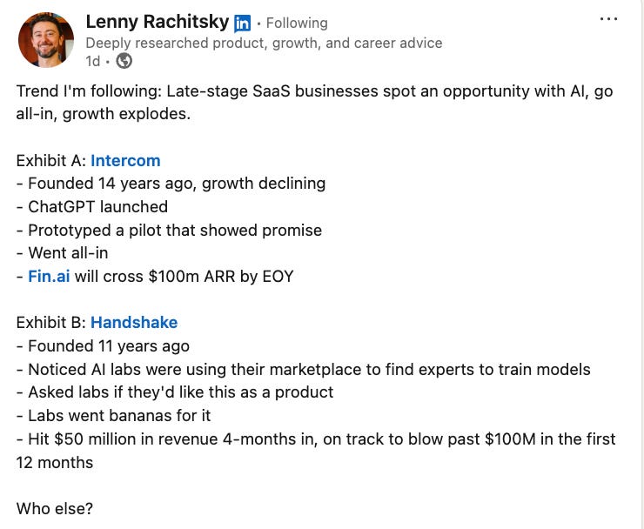Open the Handshake company link
This screenshot has height=529, width=644.
133,322
